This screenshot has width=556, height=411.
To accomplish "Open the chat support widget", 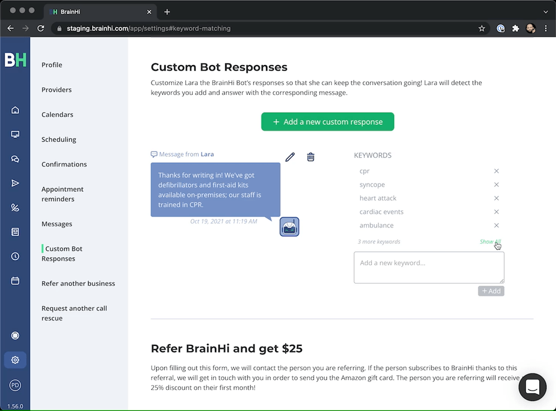I will [x=532, y=387].
